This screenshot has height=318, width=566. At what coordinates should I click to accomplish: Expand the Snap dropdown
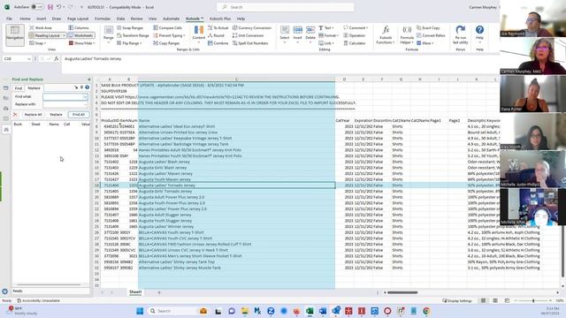[x=45, y=43]
